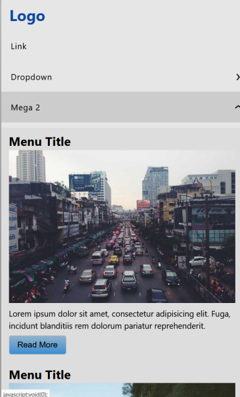Click empty area of highlighted Mega 2 row
240x397 pixels.
(137, 107)
